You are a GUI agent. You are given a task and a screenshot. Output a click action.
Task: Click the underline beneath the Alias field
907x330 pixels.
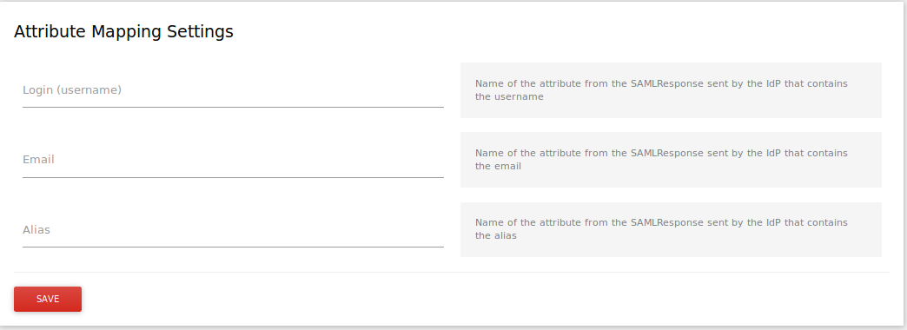point(233,247)
